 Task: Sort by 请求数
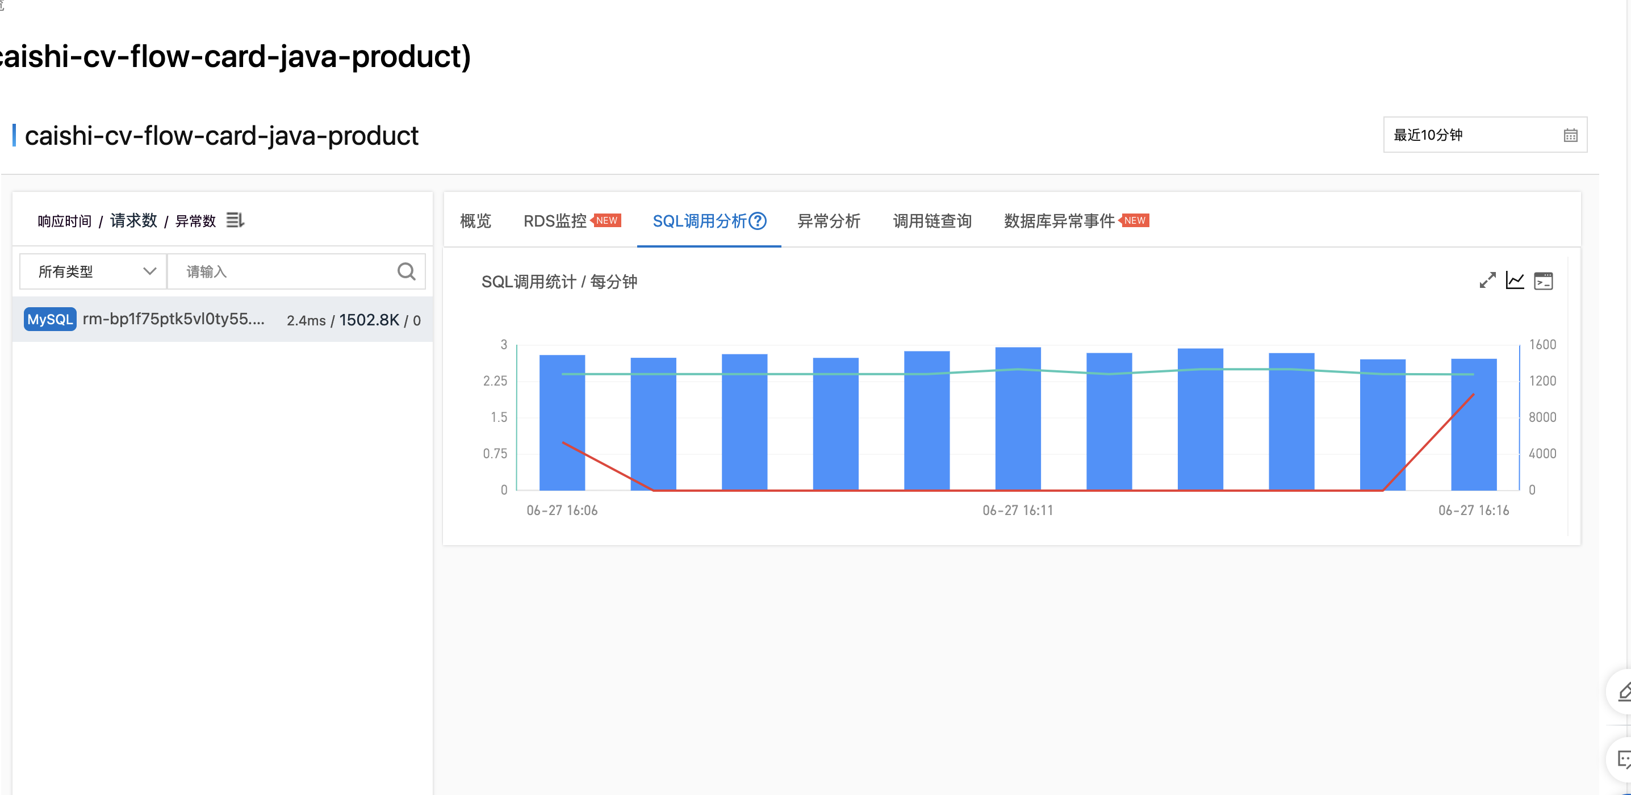(x=133, y=220)
